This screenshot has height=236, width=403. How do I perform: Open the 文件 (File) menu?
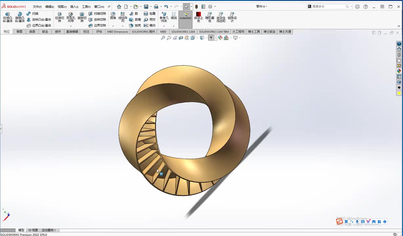(37, 7)
